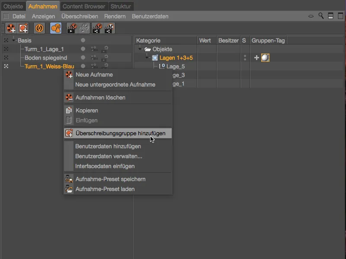Click the camera icon on Boden spiegelnd row
The image size is (346, 259).
tap(94, 57)
